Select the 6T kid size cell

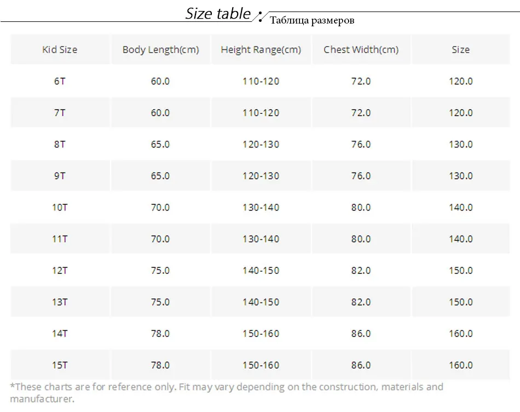point(60,81)
